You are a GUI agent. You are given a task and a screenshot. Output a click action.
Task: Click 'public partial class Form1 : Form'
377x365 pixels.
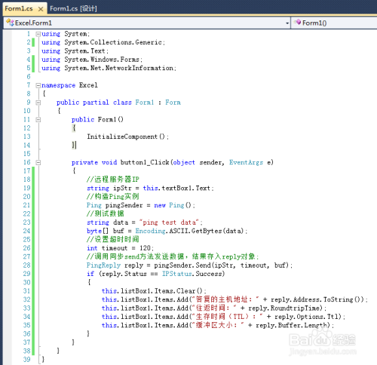coord(118,103)
